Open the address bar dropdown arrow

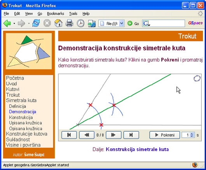point(122,23)
